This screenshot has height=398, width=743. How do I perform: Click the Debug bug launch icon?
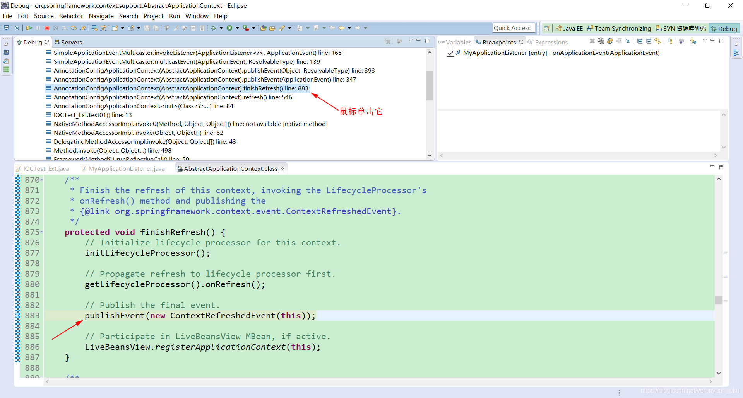coord(213,28)
